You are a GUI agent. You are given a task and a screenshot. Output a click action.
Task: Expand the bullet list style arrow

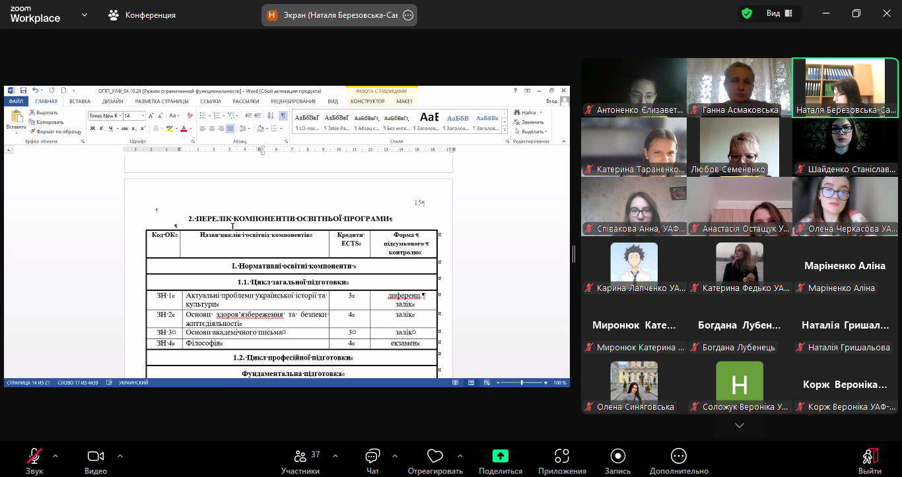(209, 115)
